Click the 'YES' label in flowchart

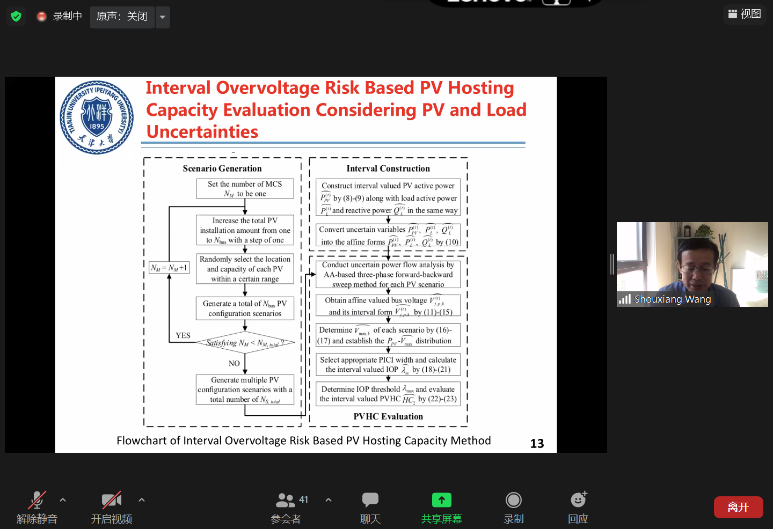[x=183, y=335]
